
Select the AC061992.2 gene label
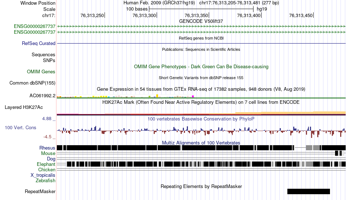click(x=42, y=96)
